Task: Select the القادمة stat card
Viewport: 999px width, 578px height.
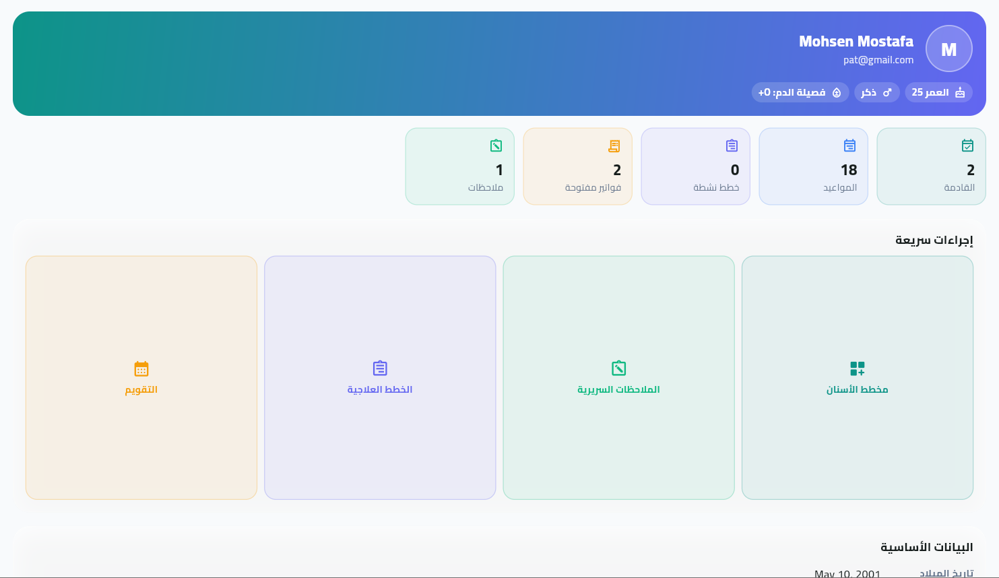Action: [931, 166]
